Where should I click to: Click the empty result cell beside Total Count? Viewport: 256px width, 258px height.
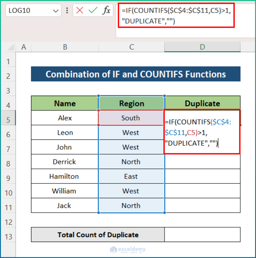[x=202, y=235]
